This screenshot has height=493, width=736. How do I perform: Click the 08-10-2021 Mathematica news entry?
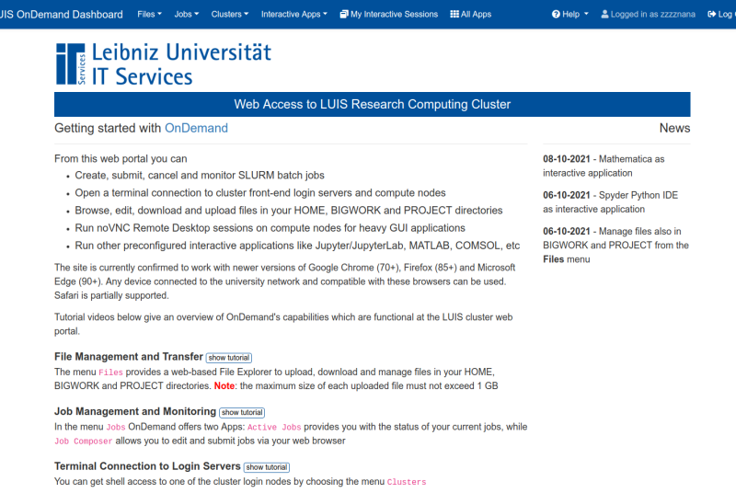coord(604,166)
